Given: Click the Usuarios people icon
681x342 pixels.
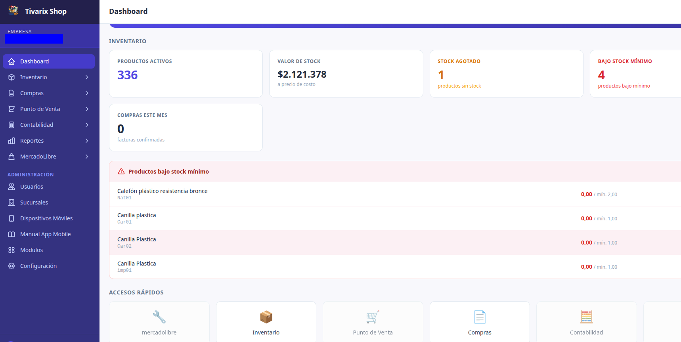Looking at the screenshot, I should (x=11, y=187).
